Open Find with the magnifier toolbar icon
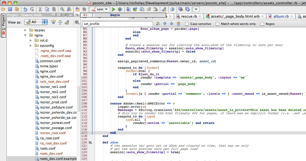The image size is (306, 161). tap(62, 9)
